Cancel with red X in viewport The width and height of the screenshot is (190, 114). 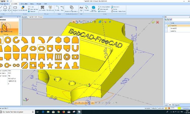pos(158,22)
